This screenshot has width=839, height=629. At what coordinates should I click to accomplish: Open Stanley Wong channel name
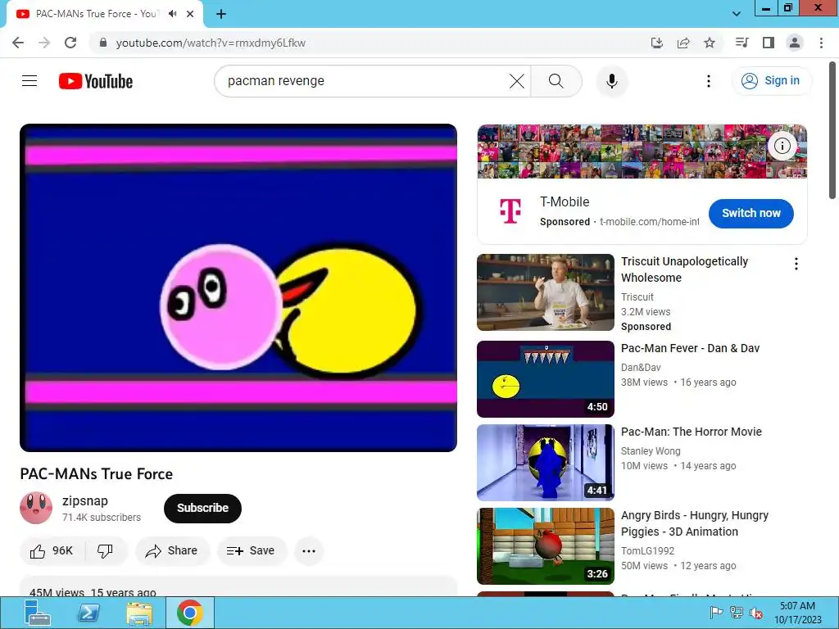(x=650, y=451)
